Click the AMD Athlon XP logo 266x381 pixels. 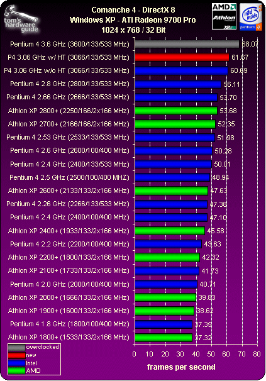point(224,16)
